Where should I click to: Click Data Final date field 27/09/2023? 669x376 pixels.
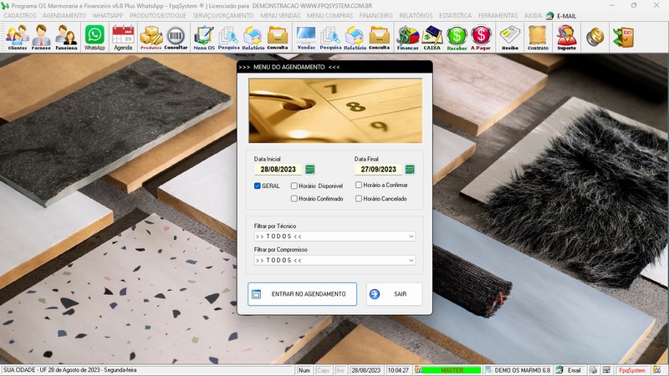coord(379,170)
